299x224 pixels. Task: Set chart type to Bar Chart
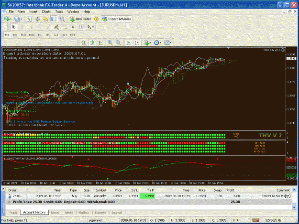pos(84,43)
